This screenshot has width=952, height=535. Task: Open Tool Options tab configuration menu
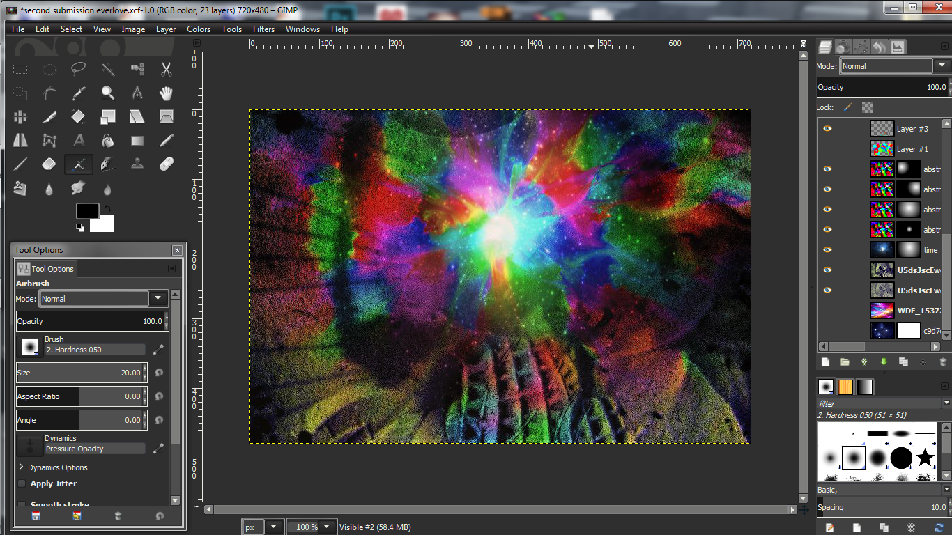coord(171,269)
